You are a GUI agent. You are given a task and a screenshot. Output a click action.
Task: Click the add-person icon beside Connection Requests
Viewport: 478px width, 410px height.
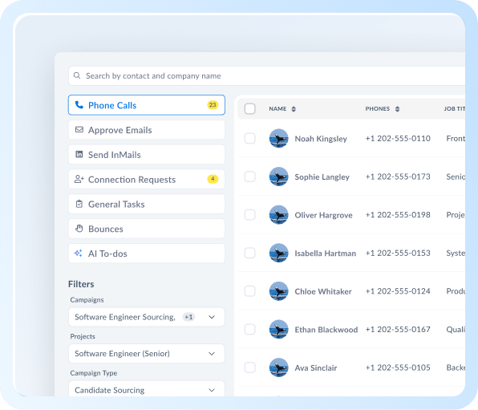pos(79,179)
